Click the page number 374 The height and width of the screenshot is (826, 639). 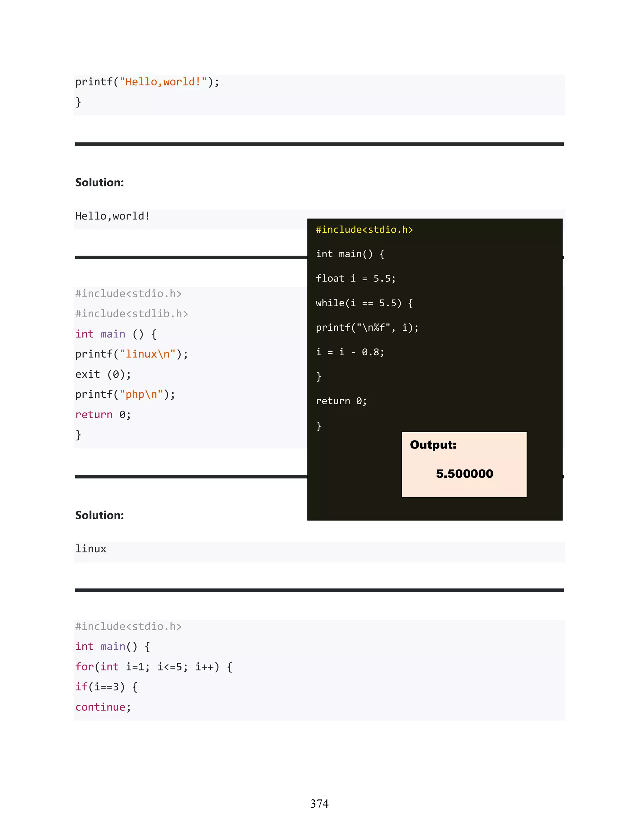tap(319, 804)
